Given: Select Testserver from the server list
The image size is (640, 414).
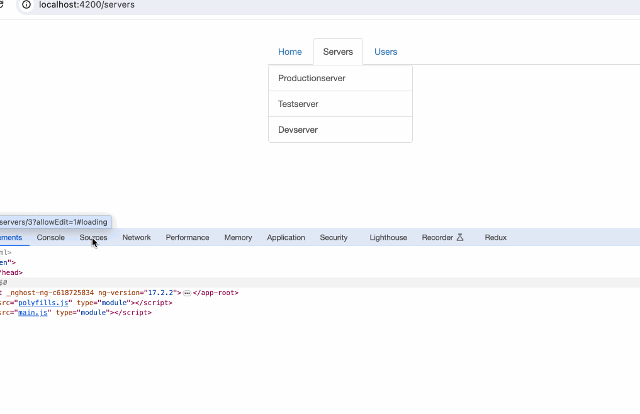Looking at the screenshot, I should click(x=340, y=104).
